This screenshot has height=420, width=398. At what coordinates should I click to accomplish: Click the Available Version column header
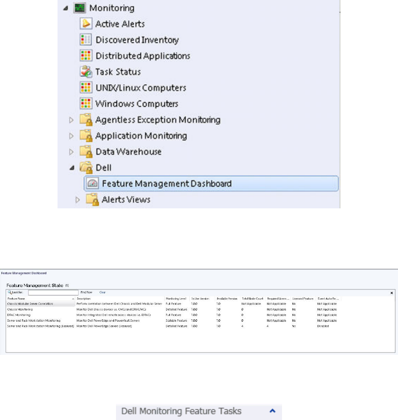(227, 298)
